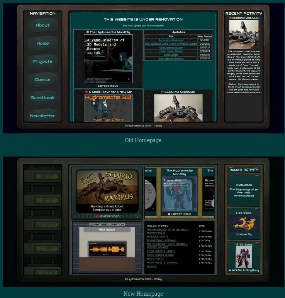Viewport: 285px width, 298px height.
Task: Open Frozen Over issue cover
Action: [x=179, y=194]
